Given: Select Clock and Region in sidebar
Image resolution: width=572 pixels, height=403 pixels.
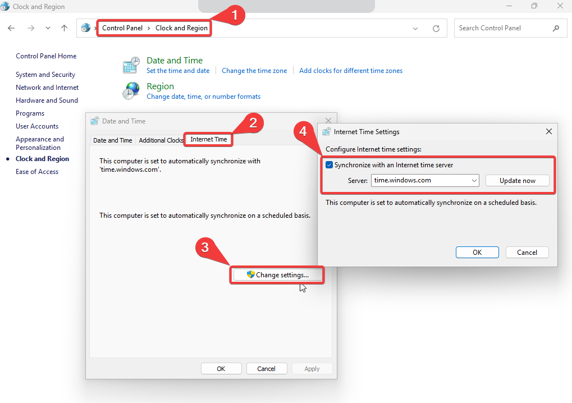Looking at the screenshot, I should click(x=42, y=159).
